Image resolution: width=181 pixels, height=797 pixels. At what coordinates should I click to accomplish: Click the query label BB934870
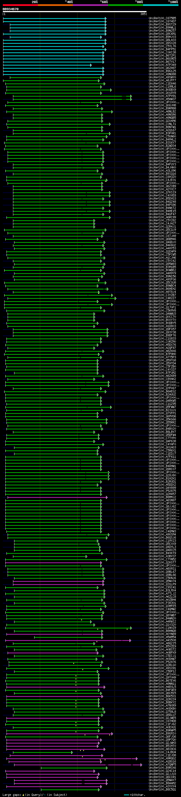(10, 9)
